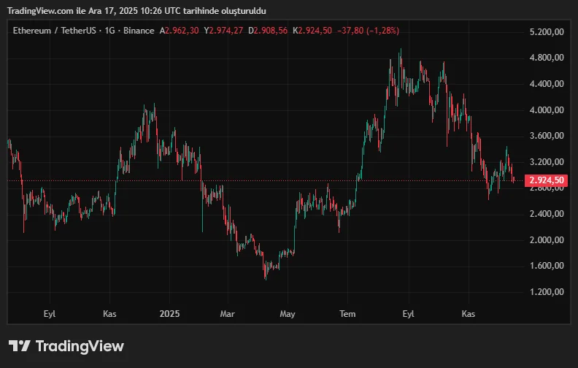The height and width of the screenshot is (368, 578).
Task: Click the Tem label on time axis
Action: click(348, 313)
